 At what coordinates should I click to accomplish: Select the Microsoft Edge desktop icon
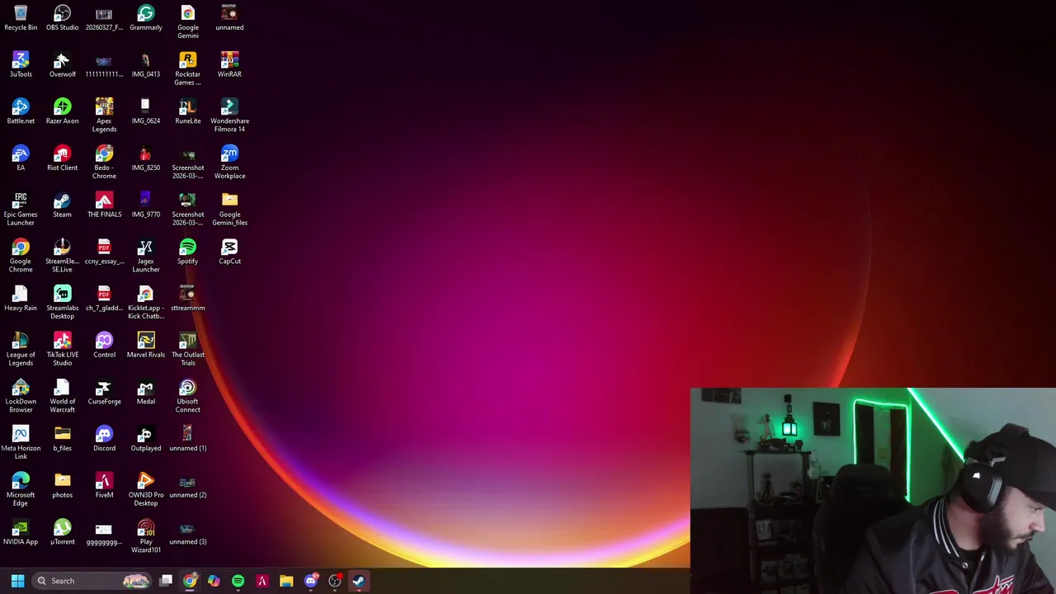[21, 489]
